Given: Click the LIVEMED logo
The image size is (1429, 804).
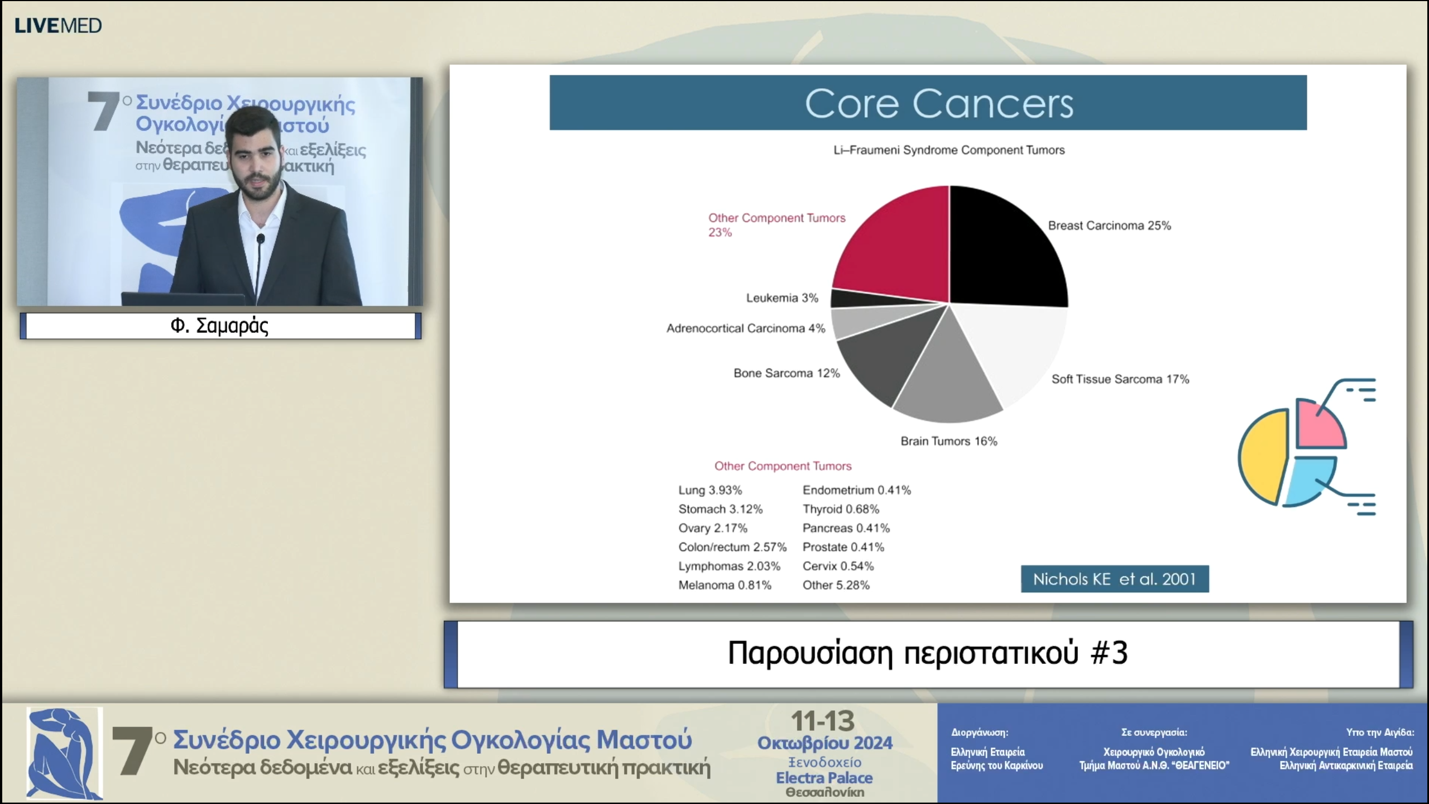Looking at the screenshot, I should coord(58,26).
